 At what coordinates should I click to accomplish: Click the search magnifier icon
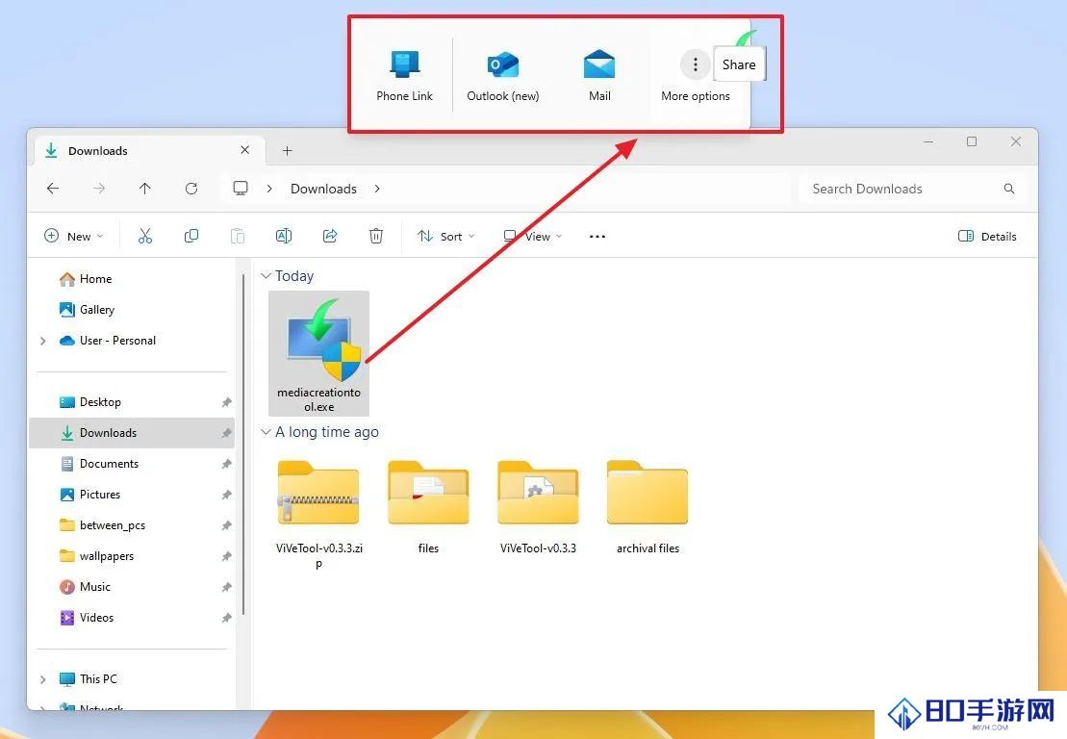(x=1009, y=189)
